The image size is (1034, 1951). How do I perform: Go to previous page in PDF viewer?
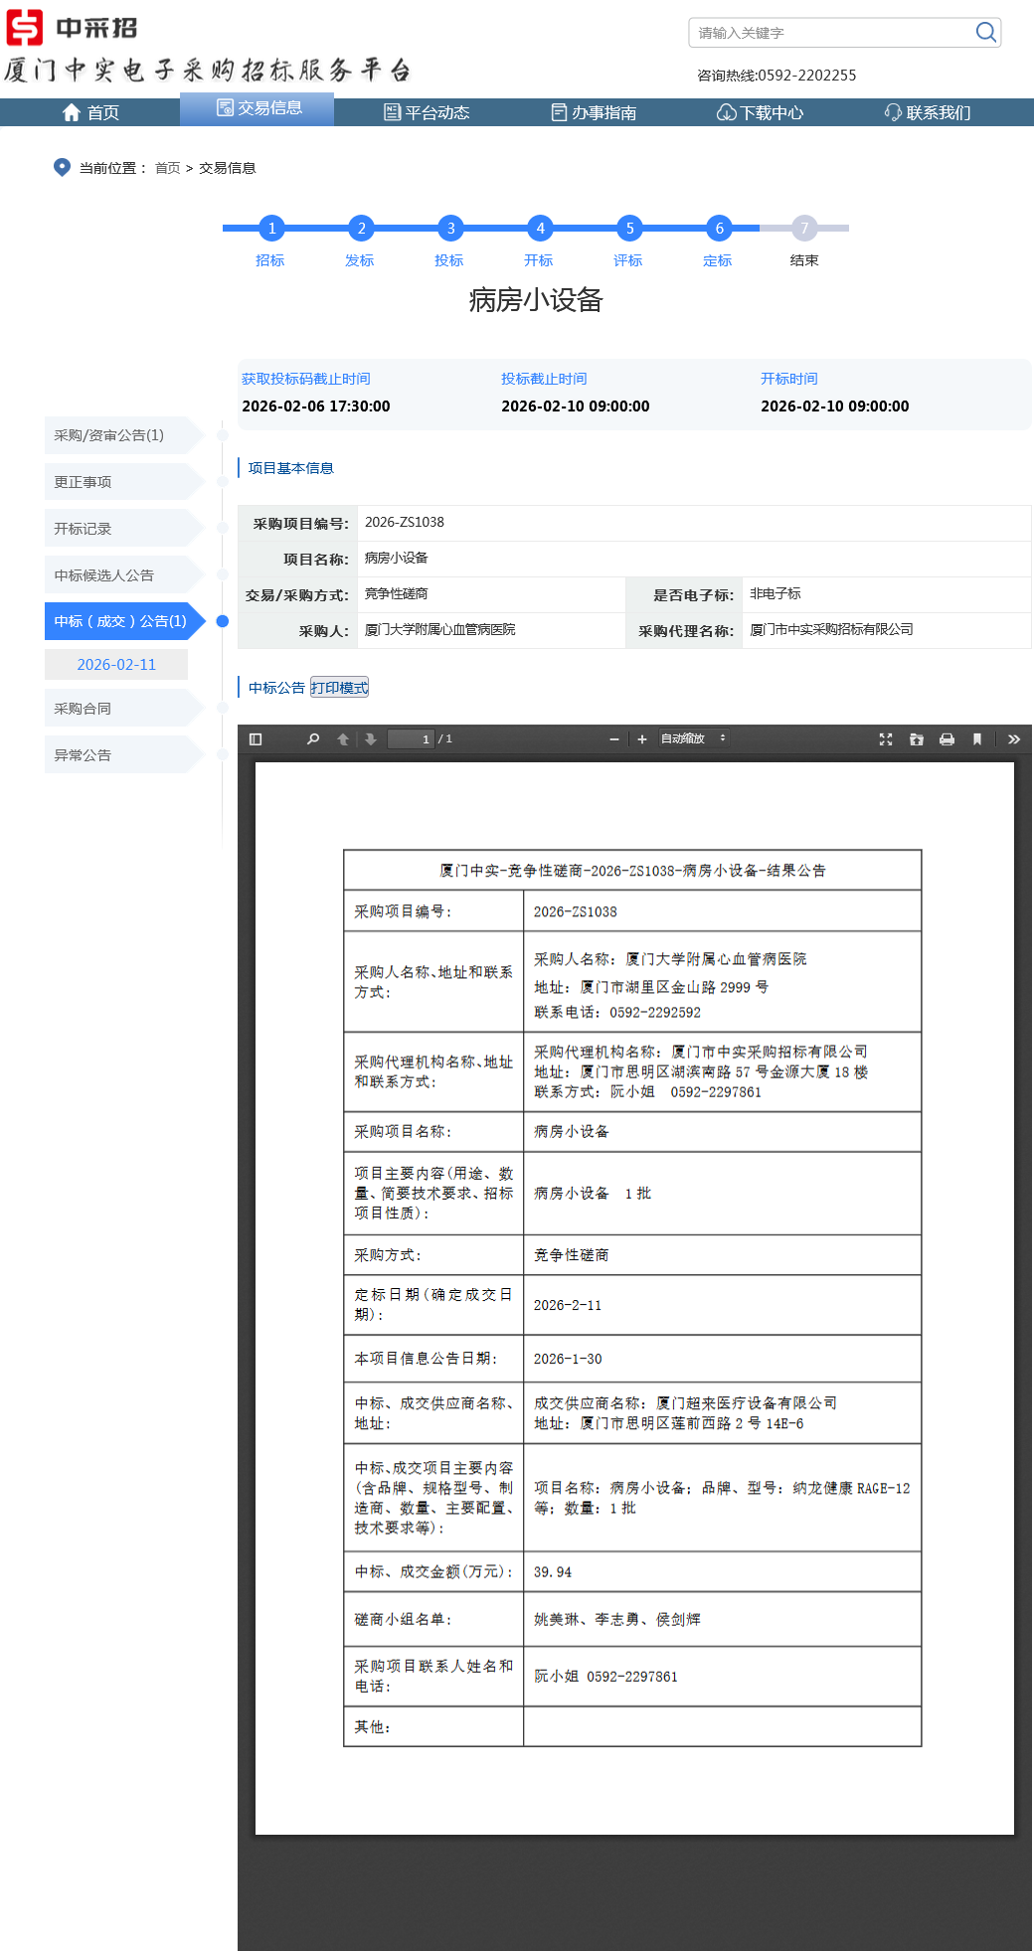click(x=343, y=739)
